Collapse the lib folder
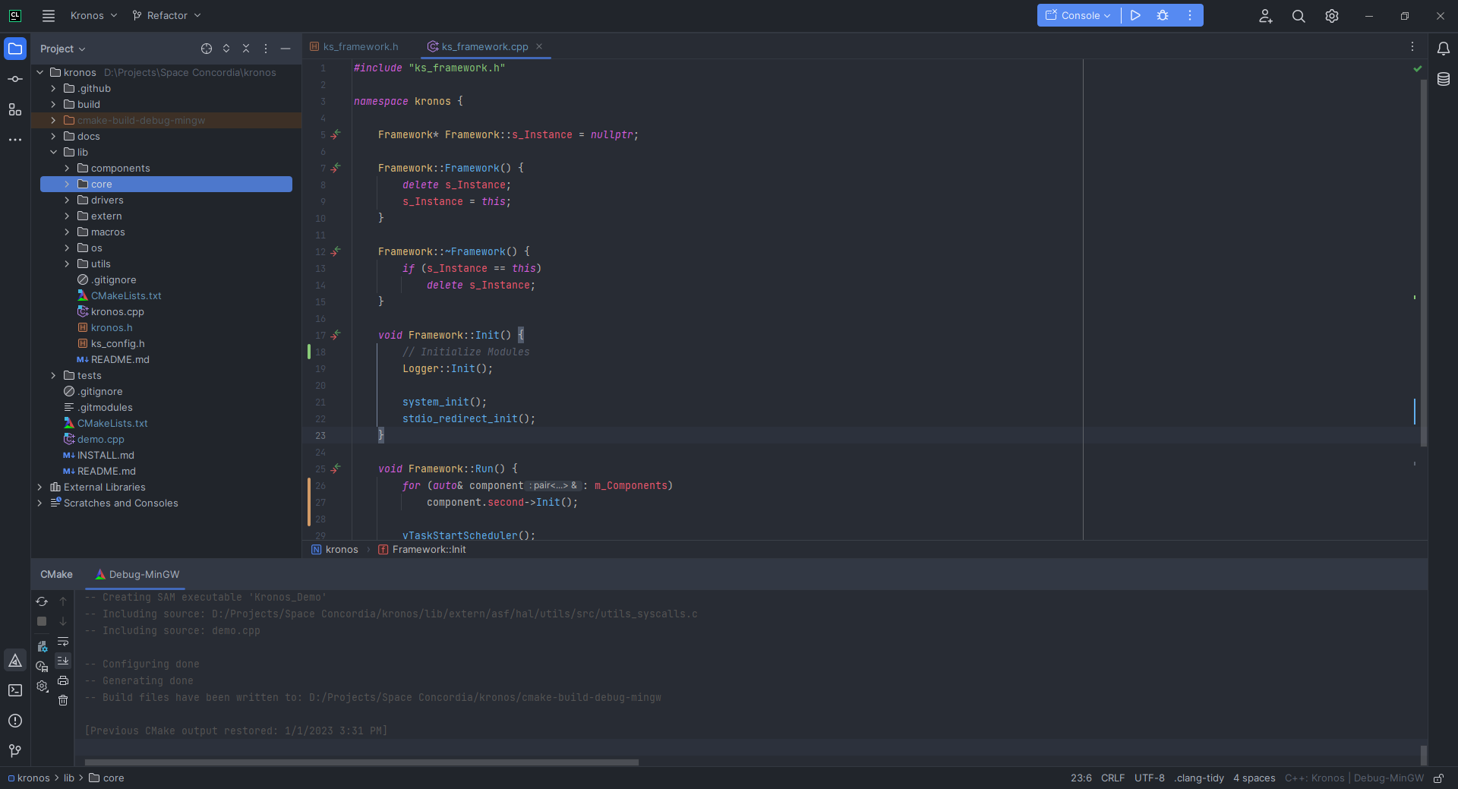1458x789 pixels. (x=53, y=153)
